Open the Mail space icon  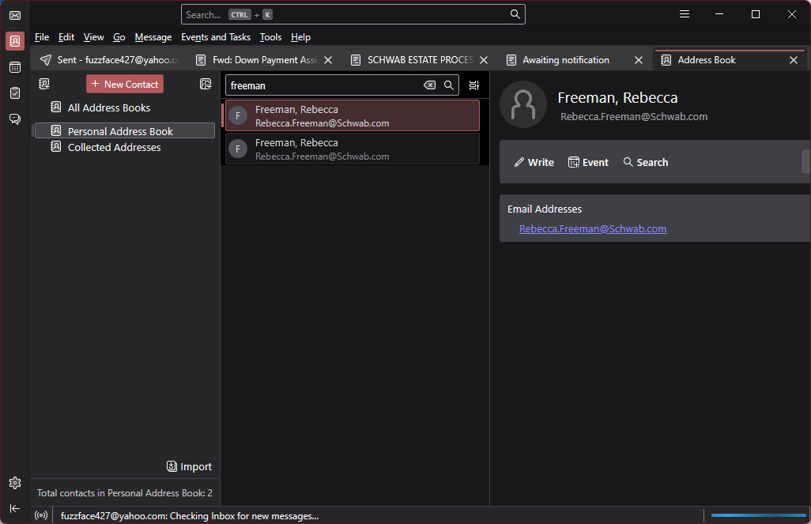coord(15,16)
